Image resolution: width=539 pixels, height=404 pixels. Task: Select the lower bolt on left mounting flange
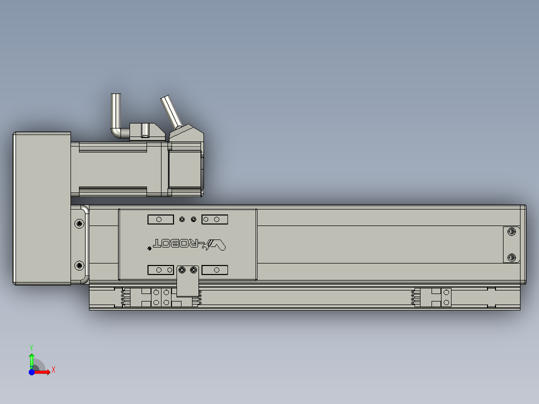pos(79,266)
